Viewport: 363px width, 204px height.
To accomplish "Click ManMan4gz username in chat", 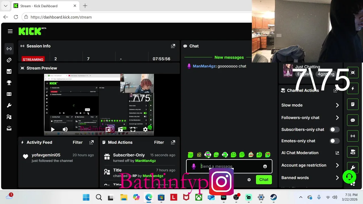I will click(204, 66).
